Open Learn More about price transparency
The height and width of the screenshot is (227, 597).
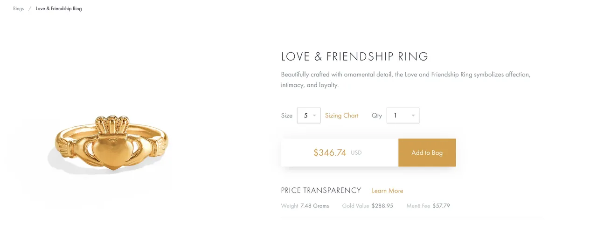pos(388,191)
